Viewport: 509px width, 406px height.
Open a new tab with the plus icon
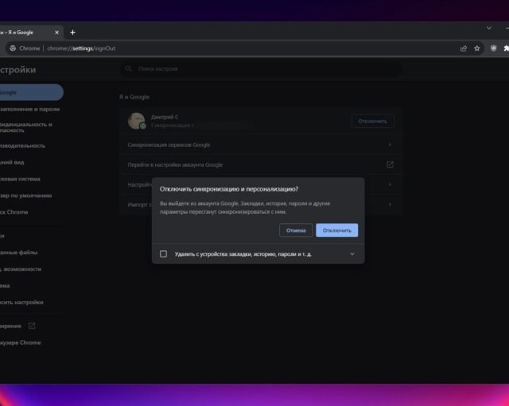click(72, 33)
